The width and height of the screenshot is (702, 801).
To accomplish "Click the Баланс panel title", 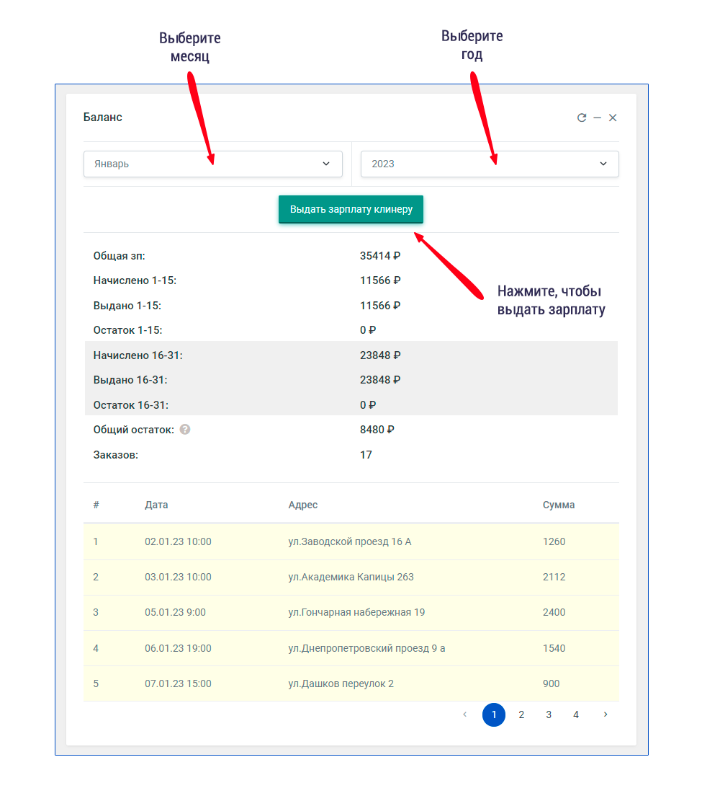I will tap(102, 118).
